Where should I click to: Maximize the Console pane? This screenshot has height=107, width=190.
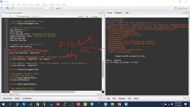[187, 13]
